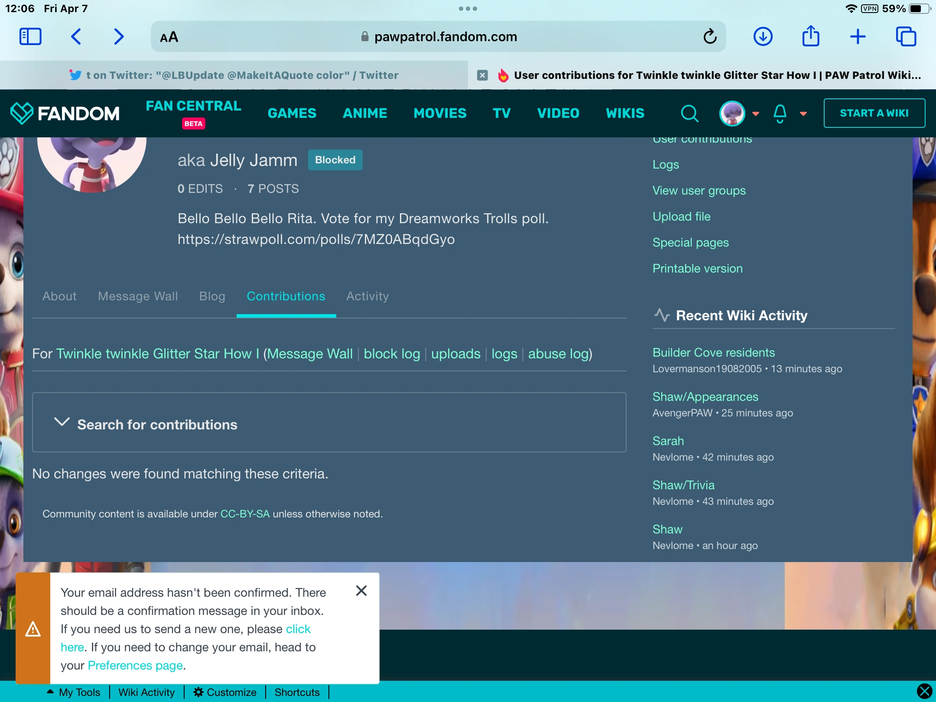
Task: Open the Safari sidebar
Action: tap(29, 36)
